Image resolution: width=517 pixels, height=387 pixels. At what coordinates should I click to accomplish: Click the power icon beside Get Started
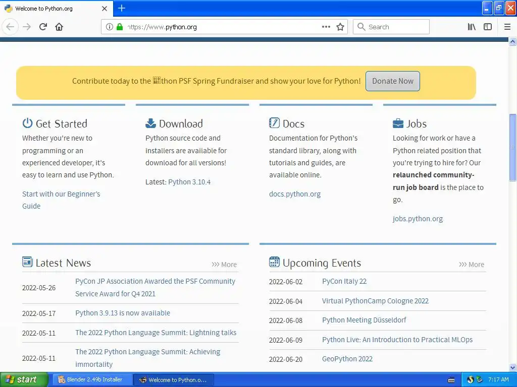27,123
